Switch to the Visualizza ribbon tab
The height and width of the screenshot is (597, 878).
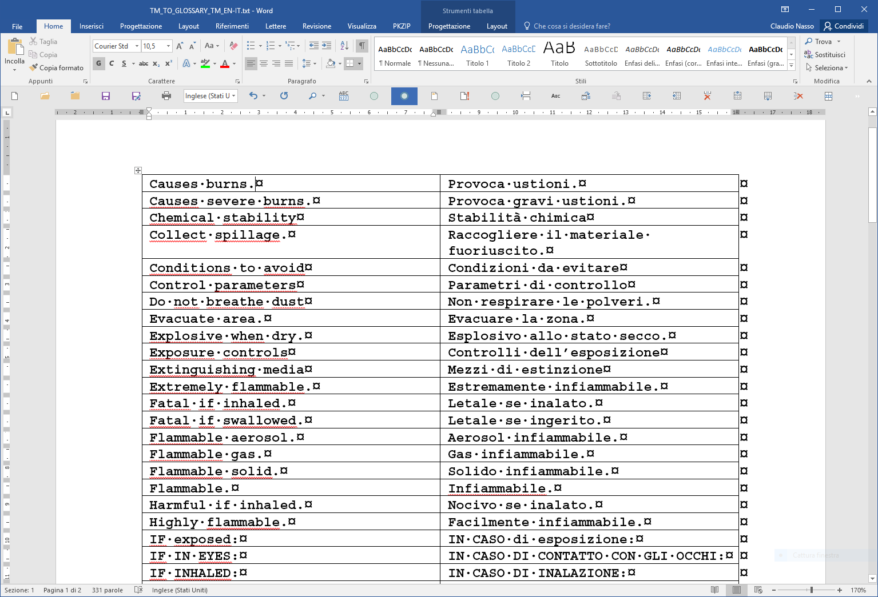point(362,26)
